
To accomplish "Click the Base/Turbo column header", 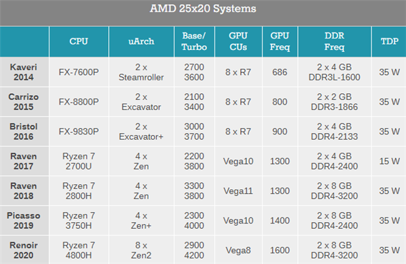I will [x=194, y=41].
